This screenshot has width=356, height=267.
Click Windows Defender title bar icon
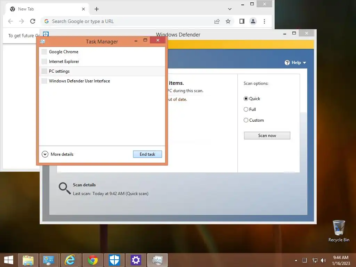[46, 34]
